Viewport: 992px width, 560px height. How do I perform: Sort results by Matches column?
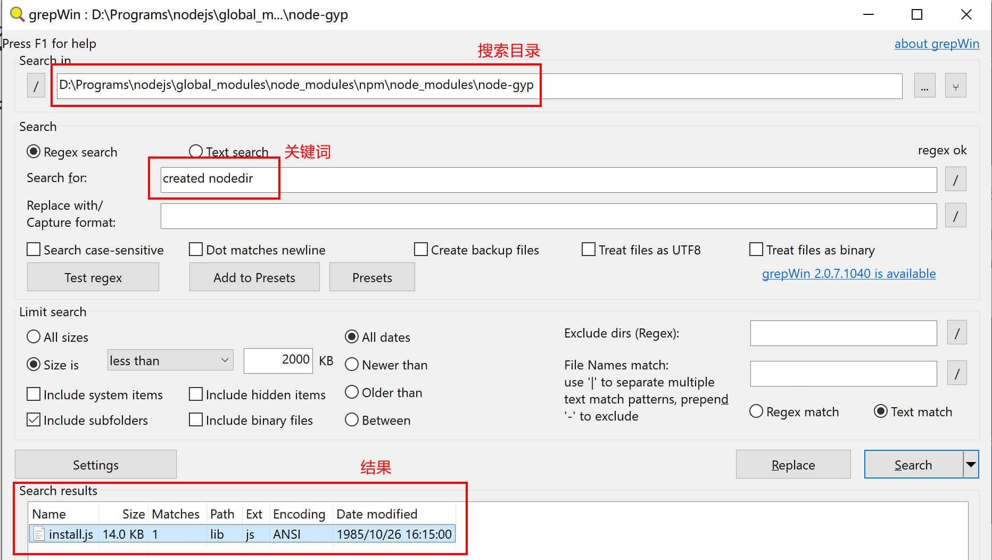click(x=177, y=514)
